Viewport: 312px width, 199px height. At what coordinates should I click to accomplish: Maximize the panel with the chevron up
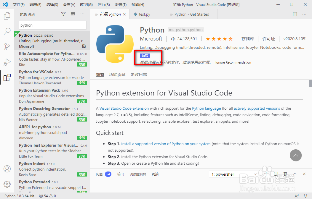point(295,174)
